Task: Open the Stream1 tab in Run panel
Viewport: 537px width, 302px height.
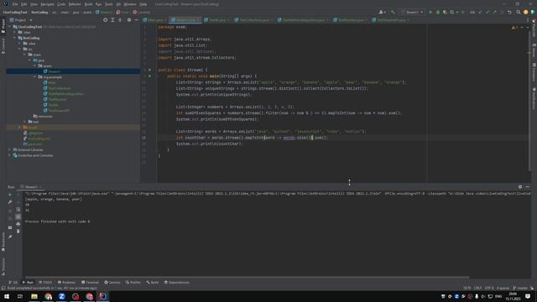Action: click(x=31, y=187)
